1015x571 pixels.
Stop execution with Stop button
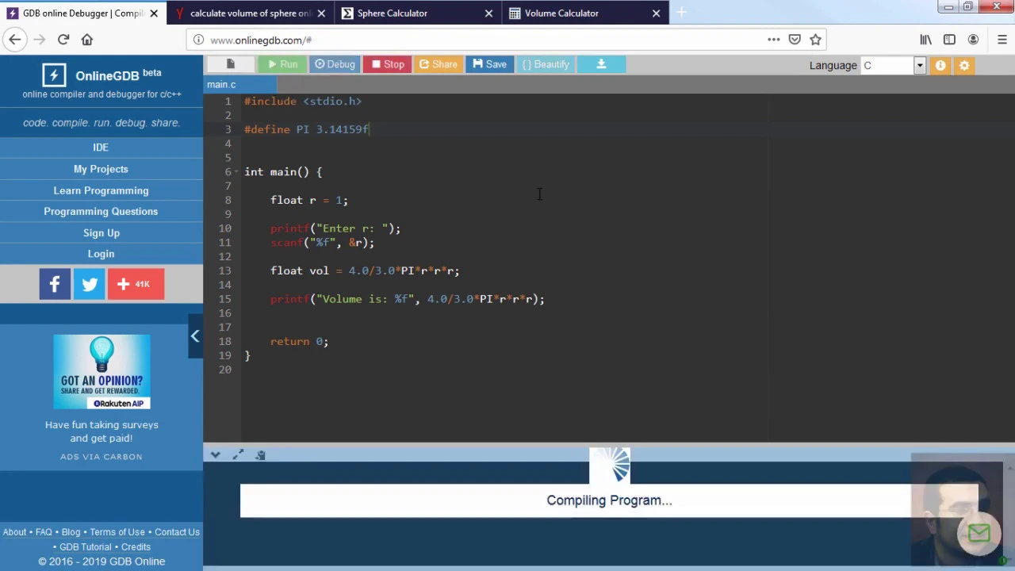click(x=388, y=64)
